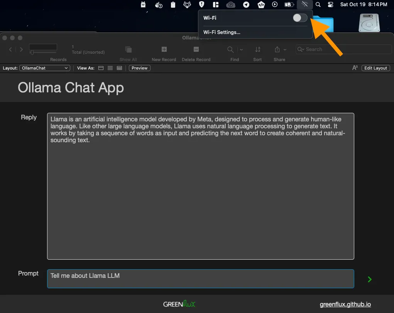Click the New Record toolbar icon
Image resolution: width=394 pixels, height=313 pixels.
(164, 49)
